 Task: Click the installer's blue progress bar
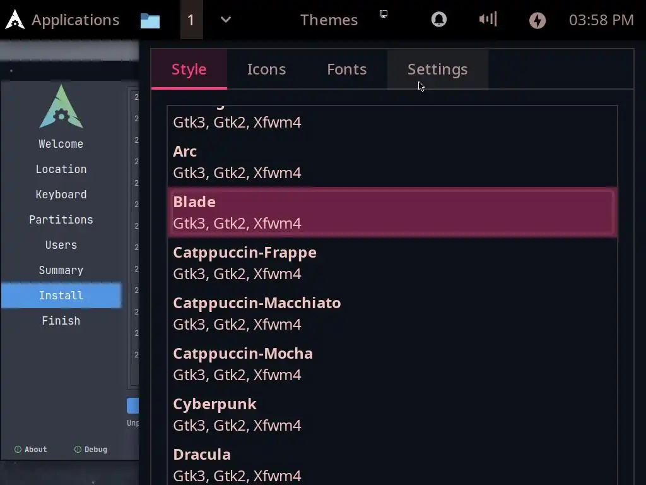click(132, 406)
